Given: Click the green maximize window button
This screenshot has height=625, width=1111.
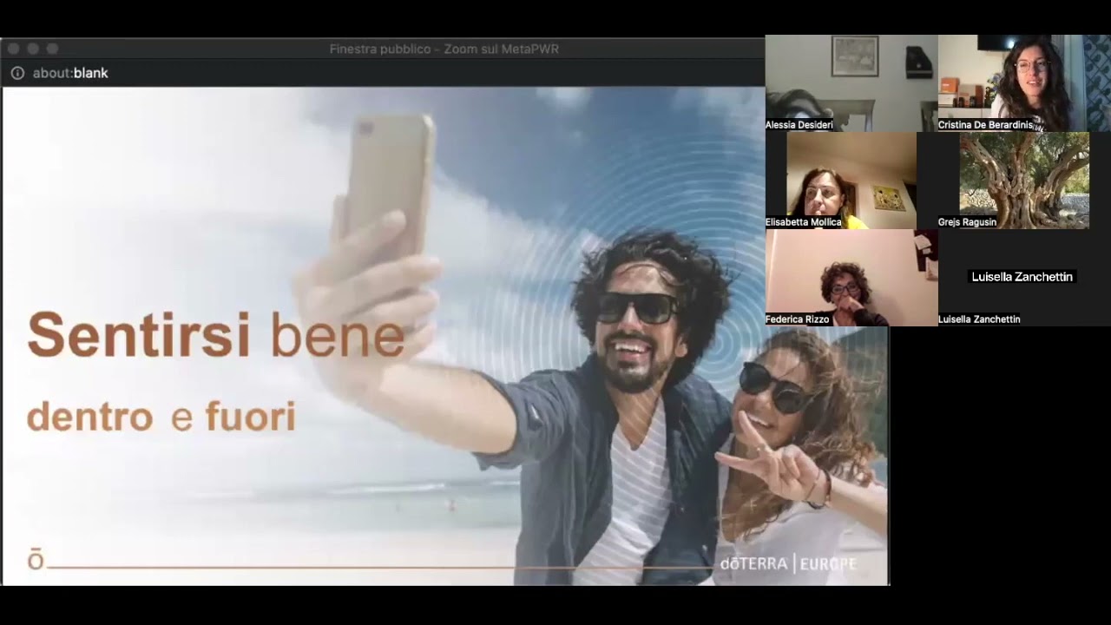Looking at the screenshot, I should pos(52,49).
